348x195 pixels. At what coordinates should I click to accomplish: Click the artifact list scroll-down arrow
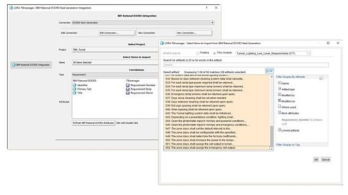coord(272,149)
